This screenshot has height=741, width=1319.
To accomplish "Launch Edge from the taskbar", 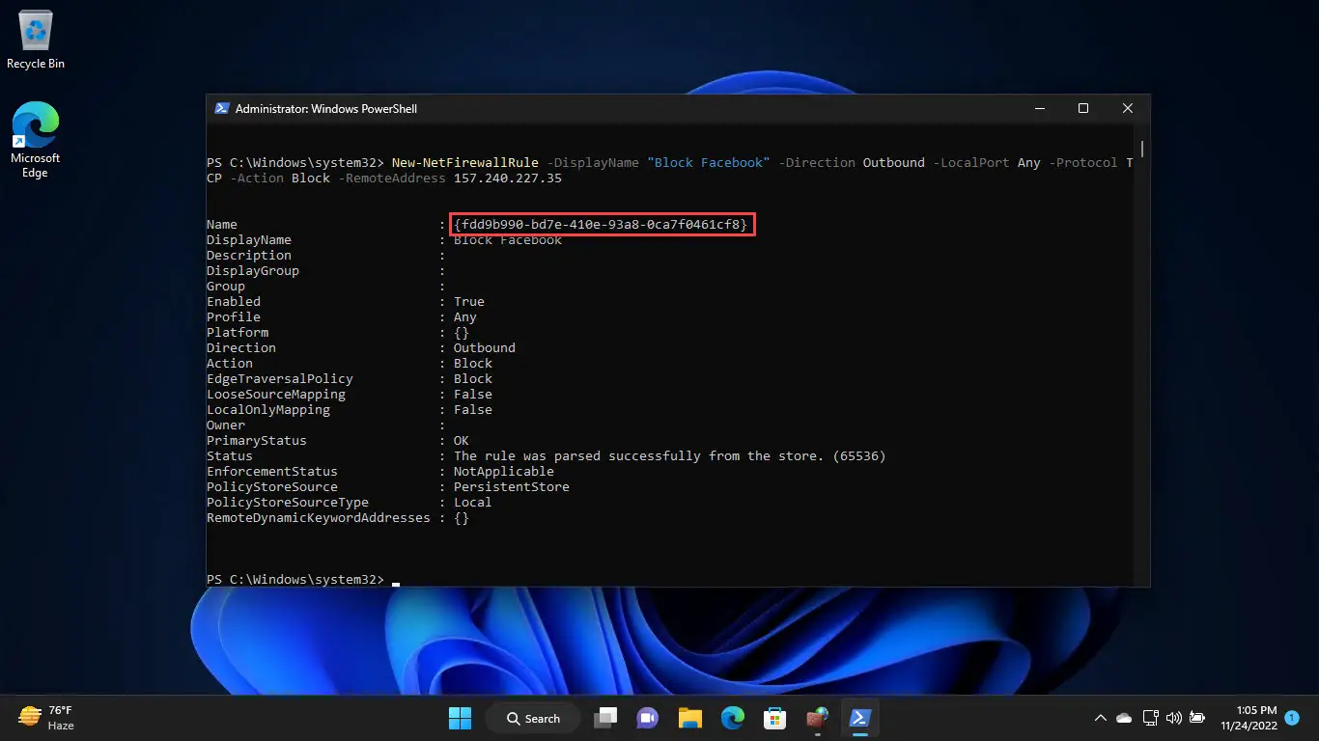I will [732, 718].
